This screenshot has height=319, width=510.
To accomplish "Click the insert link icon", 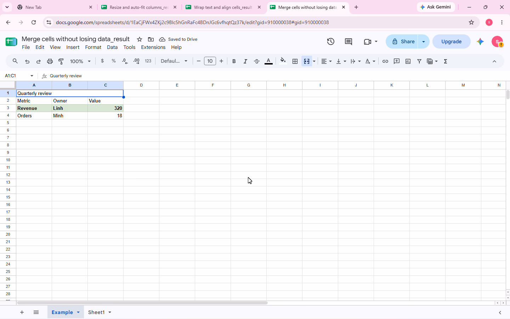I will coord(385,61).
